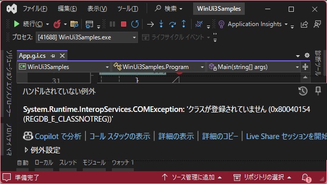
Task: Click the share icon in toolbar
Action: coord(305,24)
